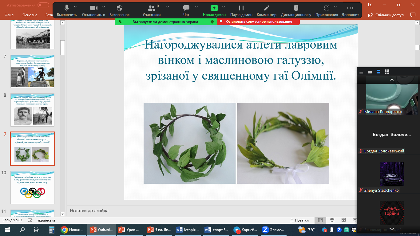Viewport: 420px width, 236px height.
Task: Click into Нотатки до слайда notes field
Action: pos(212,211)
